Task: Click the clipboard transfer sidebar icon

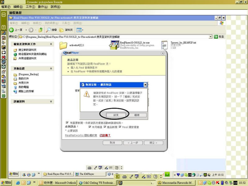Action: pos(4,77)
